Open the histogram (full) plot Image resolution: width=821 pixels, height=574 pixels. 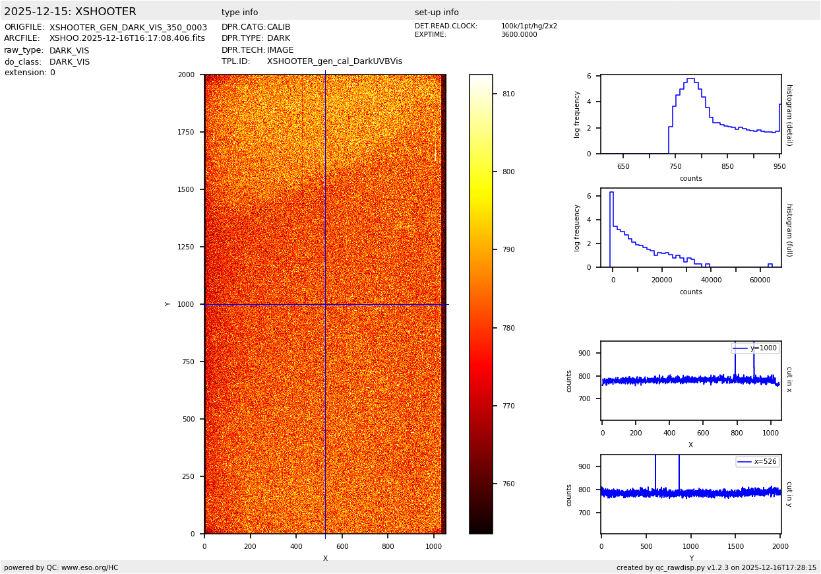[690, 228]
